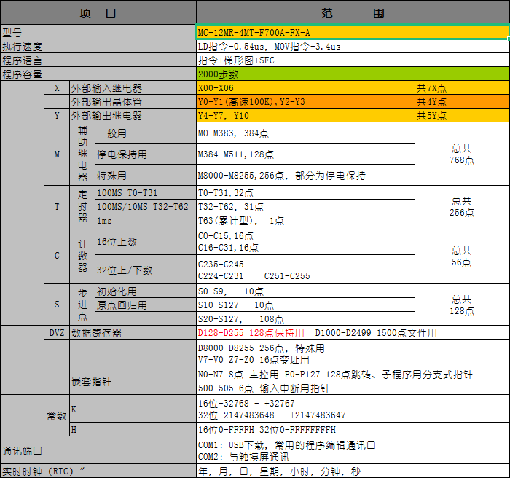Click the 执行速度 row label
The width and height of the screenshot is (510, 478).
click(x=98, y=47)
